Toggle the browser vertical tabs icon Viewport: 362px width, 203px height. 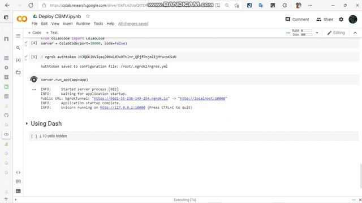tap(6, 17)
